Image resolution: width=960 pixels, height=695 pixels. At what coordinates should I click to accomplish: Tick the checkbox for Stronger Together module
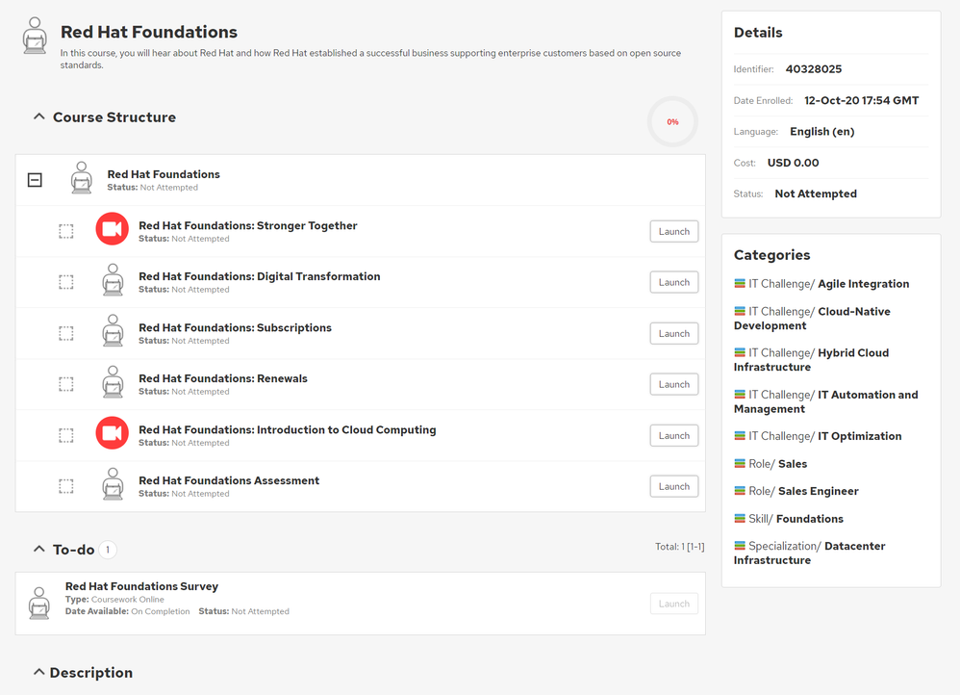(x=66, y=231)
